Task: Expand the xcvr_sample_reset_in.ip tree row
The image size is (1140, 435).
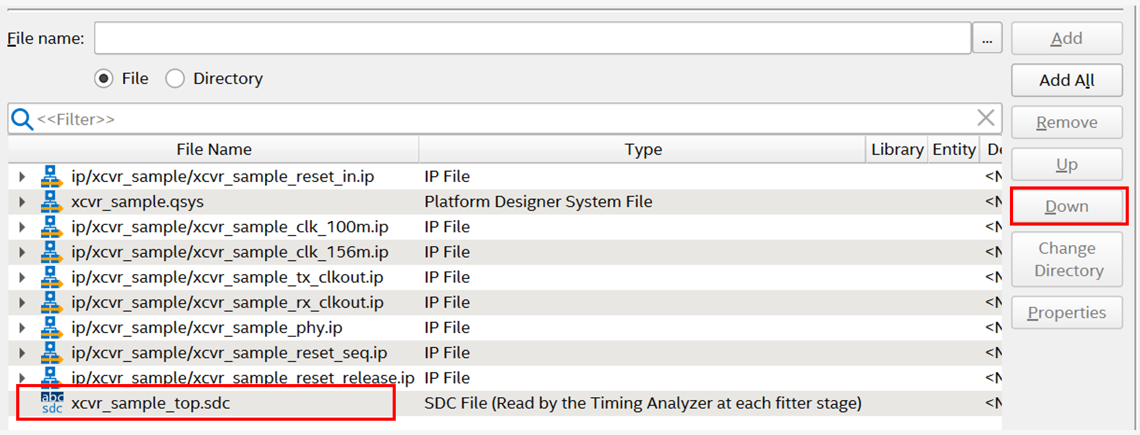Action: click(22, 176)
